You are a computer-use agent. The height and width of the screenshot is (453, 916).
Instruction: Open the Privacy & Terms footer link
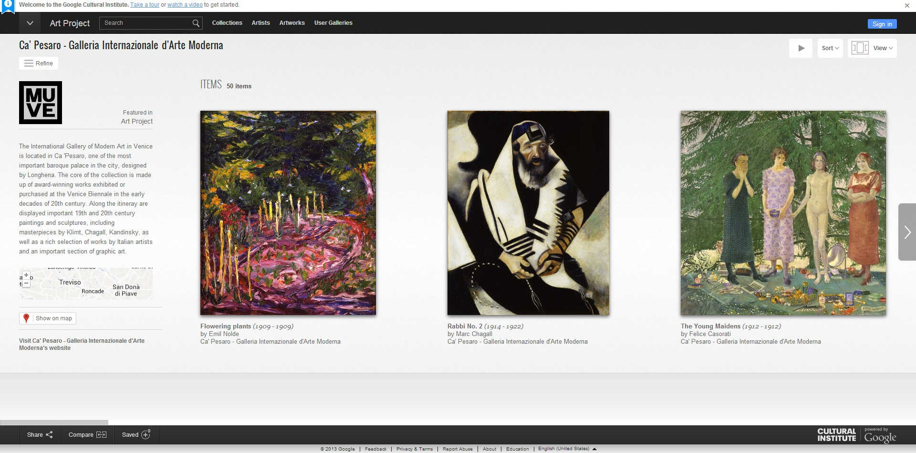click(x=415, y=449)
